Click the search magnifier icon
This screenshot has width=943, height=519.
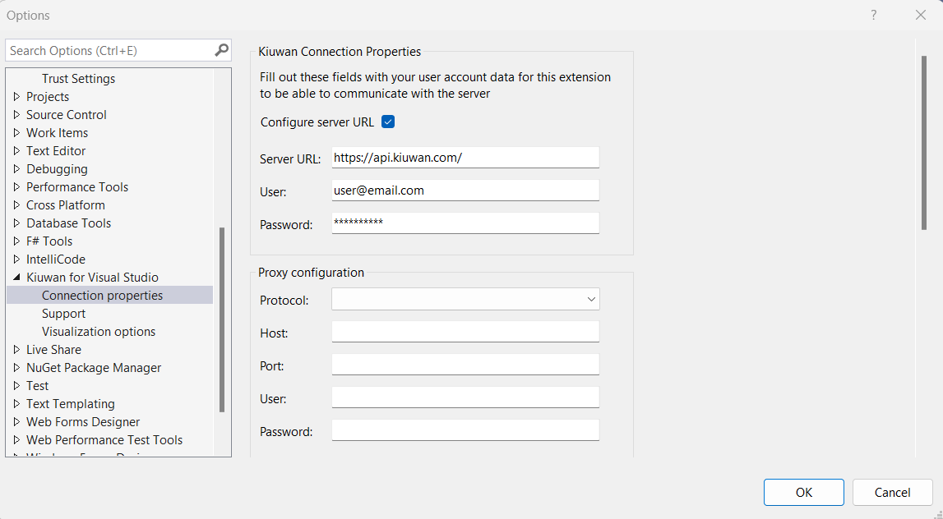click(220, 50)
